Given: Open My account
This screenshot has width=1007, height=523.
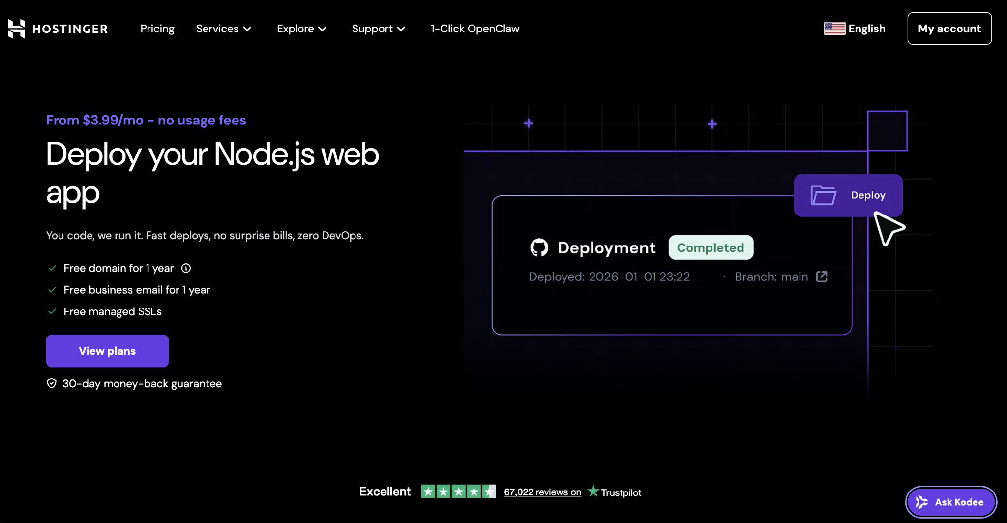Looking at the screenshot, I should 949,29.
